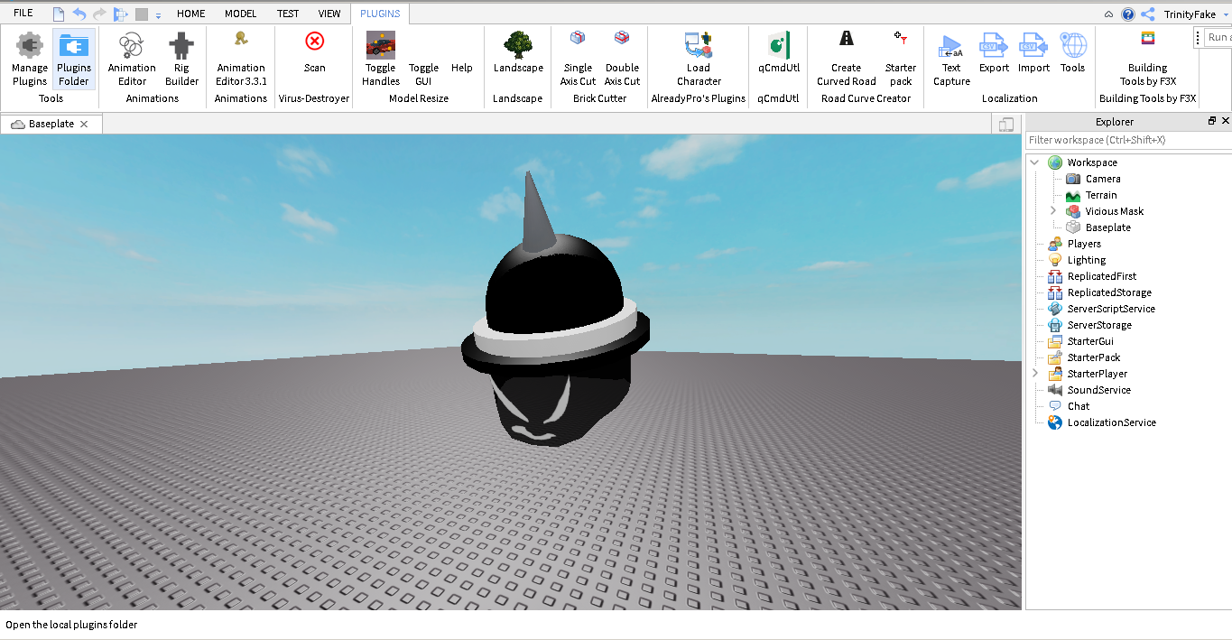
Task: Open the quick access toolbar dropdown
Action: pos(158,15)
